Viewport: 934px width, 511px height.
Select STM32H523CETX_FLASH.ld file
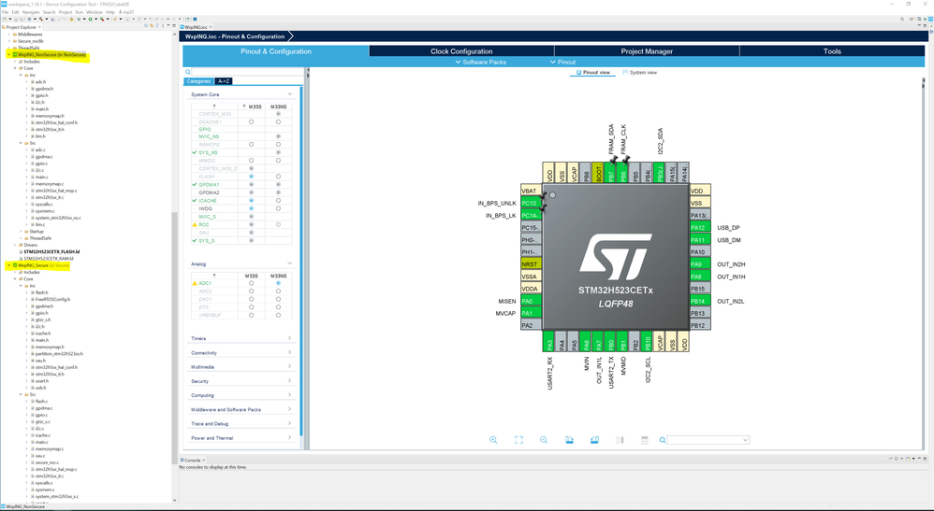[x=51, y=251]
